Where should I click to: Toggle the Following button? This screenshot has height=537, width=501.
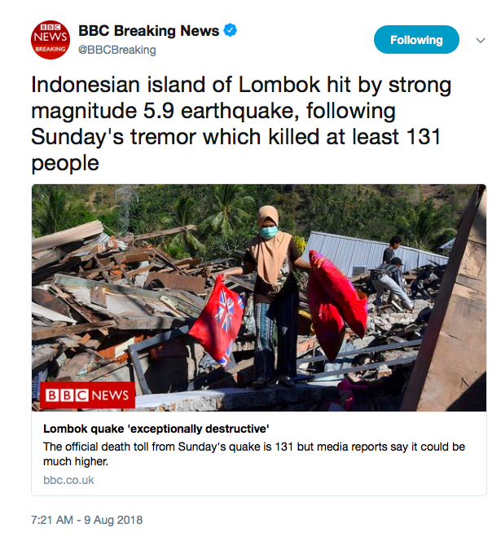point(416,40)
